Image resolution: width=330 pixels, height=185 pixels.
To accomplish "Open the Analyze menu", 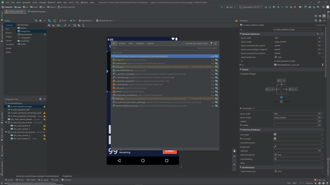I will click(x=42, y=2).
